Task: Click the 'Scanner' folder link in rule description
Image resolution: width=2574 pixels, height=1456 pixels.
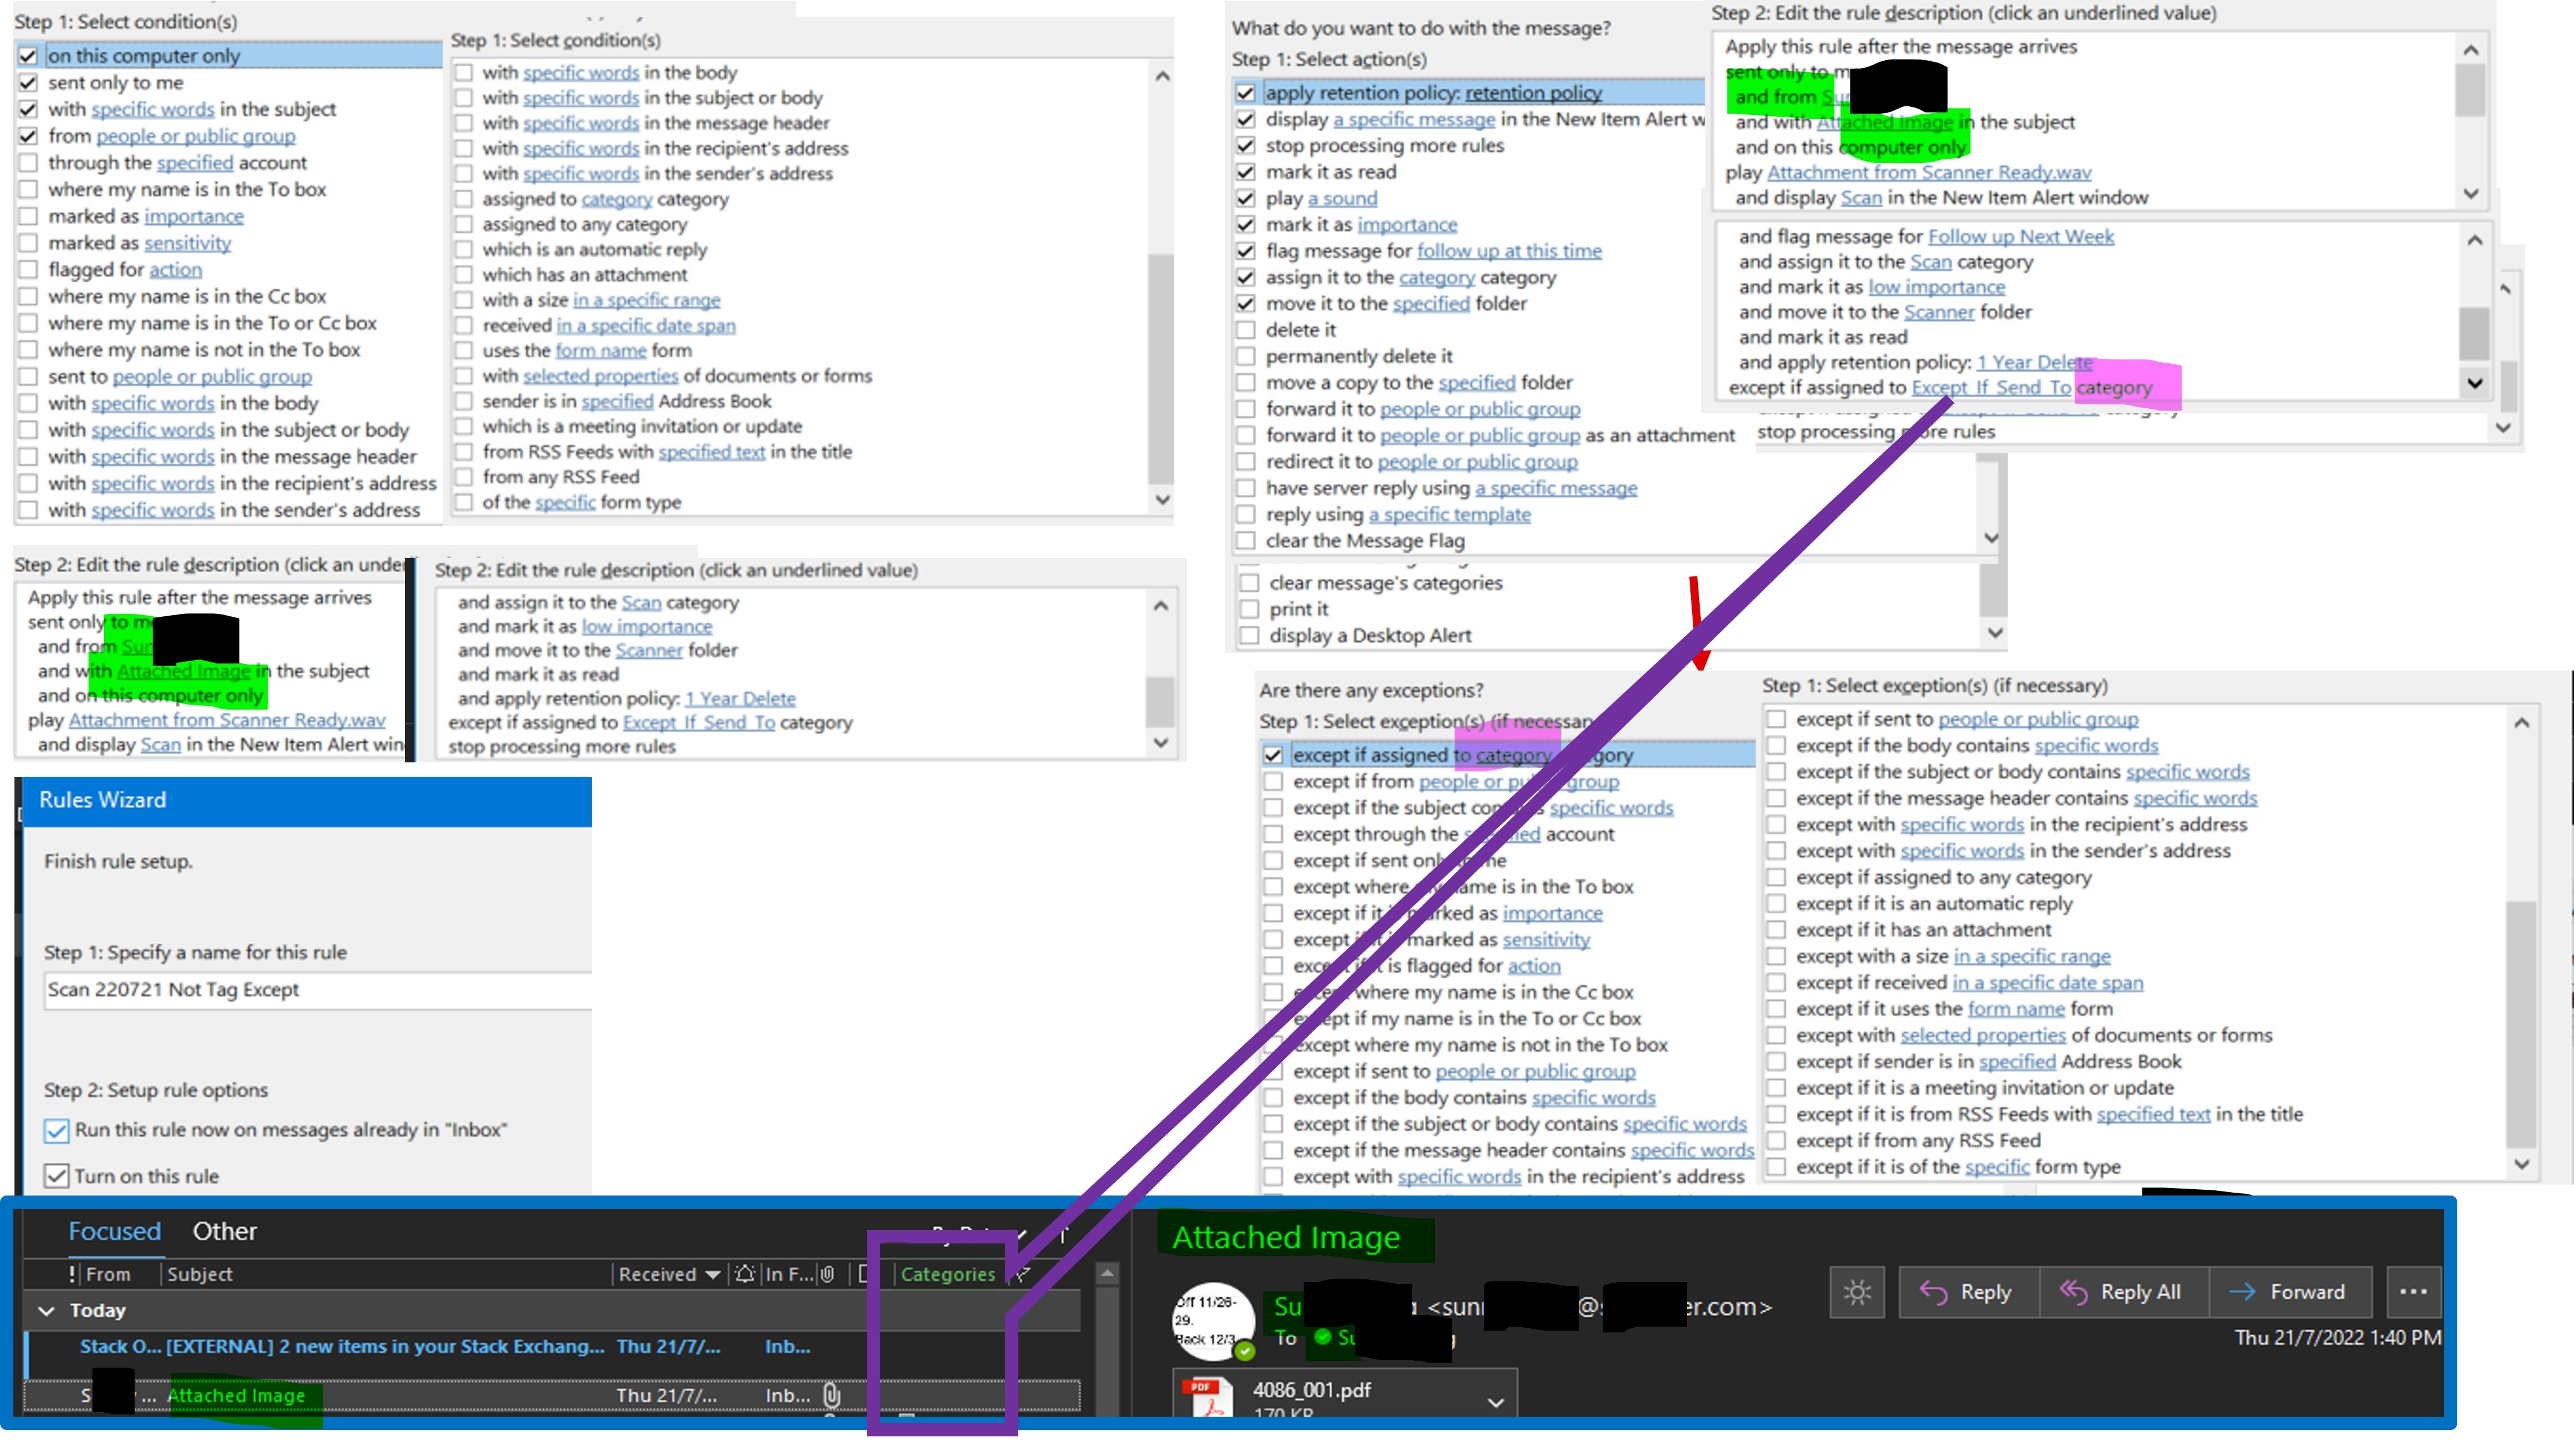Action: tap(648, 650)
